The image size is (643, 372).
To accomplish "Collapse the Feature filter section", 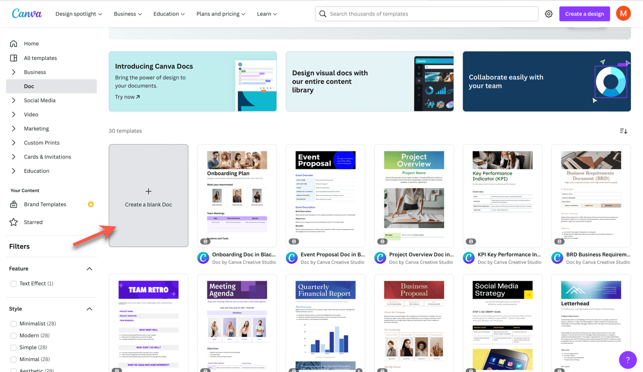I will (x=89, y=269).
